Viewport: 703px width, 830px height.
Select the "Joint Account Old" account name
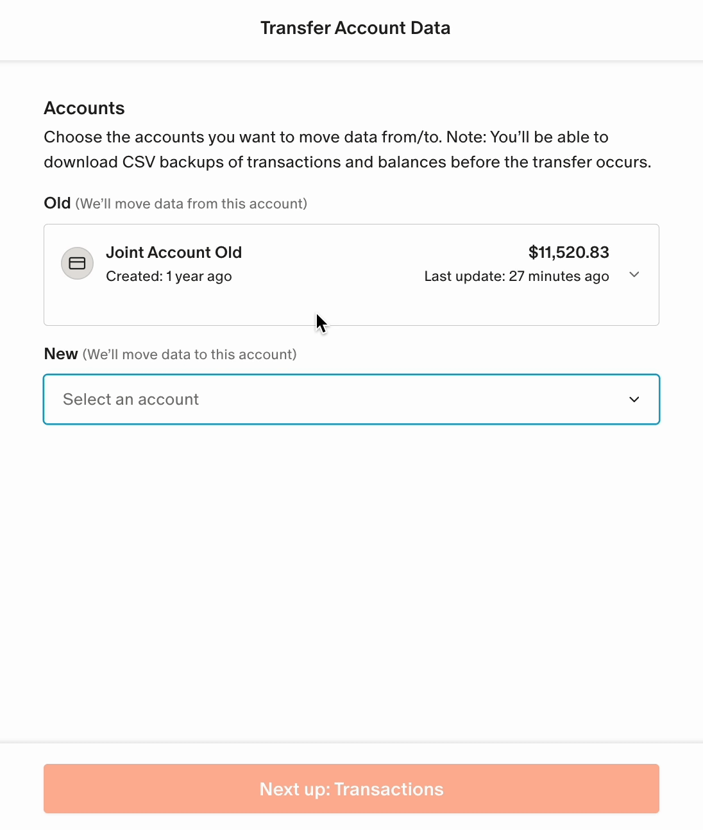pyautogui.click(x=174, y=253)
